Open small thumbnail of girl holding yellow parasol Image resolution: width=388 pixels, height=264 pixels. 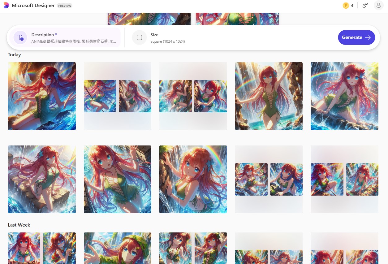click(x=100, y=96)
